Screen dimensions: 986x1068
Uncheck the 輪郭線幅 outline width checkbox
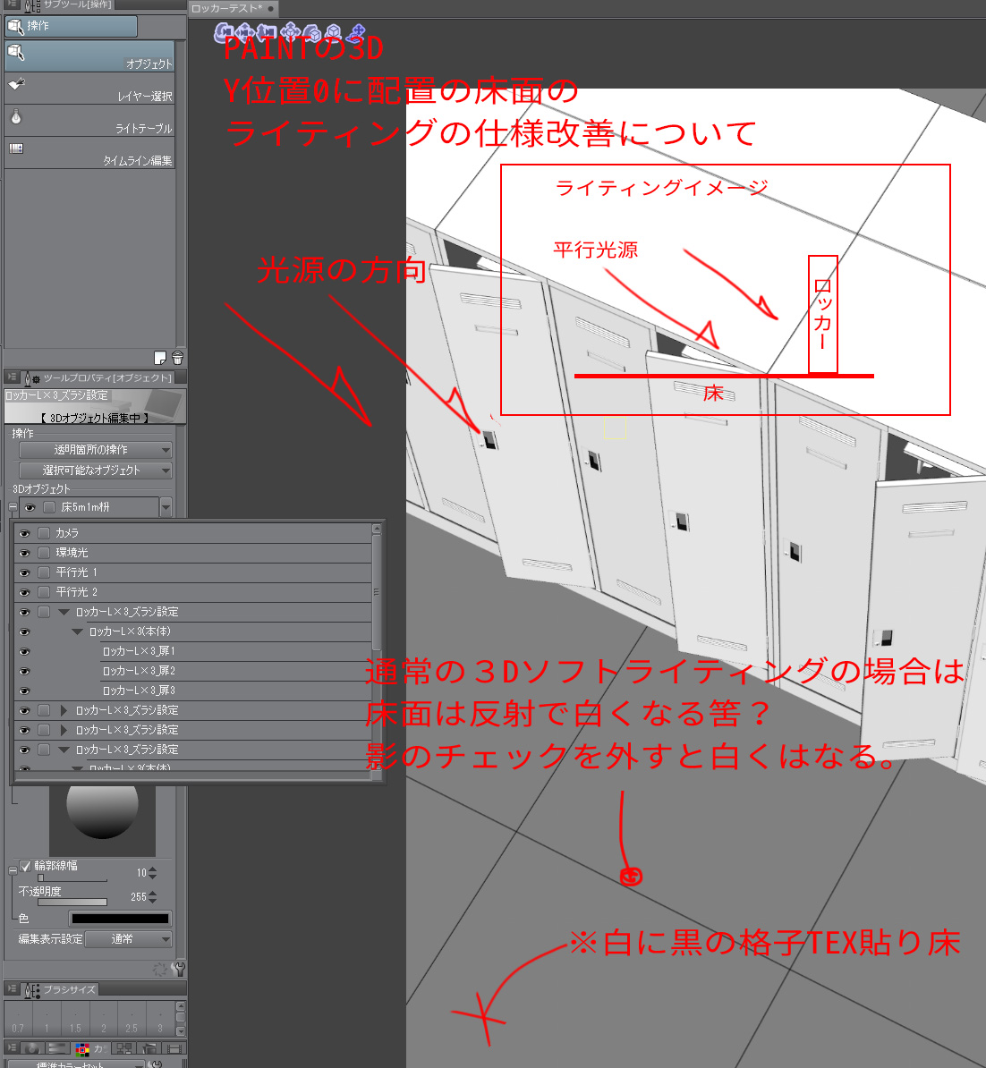[25, 867]
